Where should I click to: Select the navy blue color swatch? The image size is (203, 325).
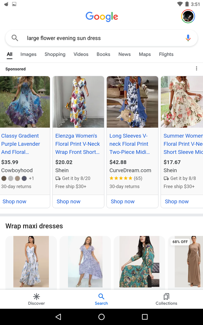pyautogui.click(x=24, y=178)
